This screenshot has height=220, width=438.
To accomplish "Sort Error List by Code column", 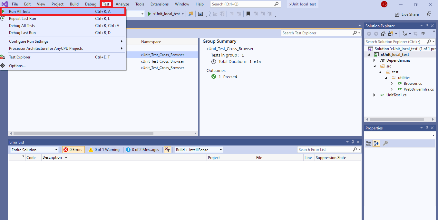I will [33, 158].
